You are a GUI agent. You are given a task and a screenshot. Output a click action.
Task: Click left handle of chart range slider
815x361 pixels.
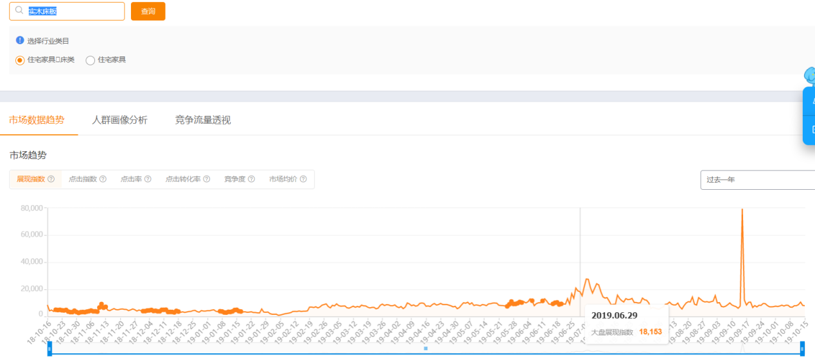(49, 349)
